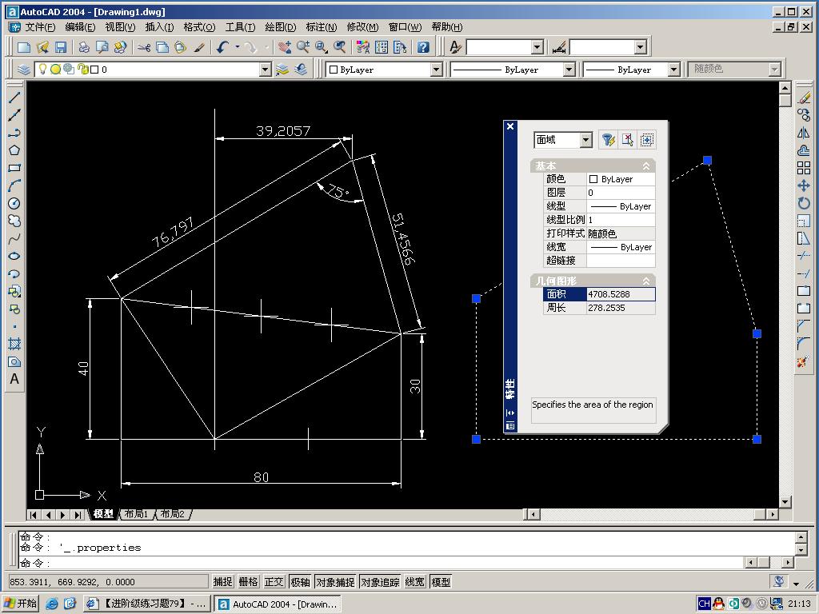This screenshot has width=819, height=614.
Task: Open the 编辑(E) menu
Action: pos(80,27)
